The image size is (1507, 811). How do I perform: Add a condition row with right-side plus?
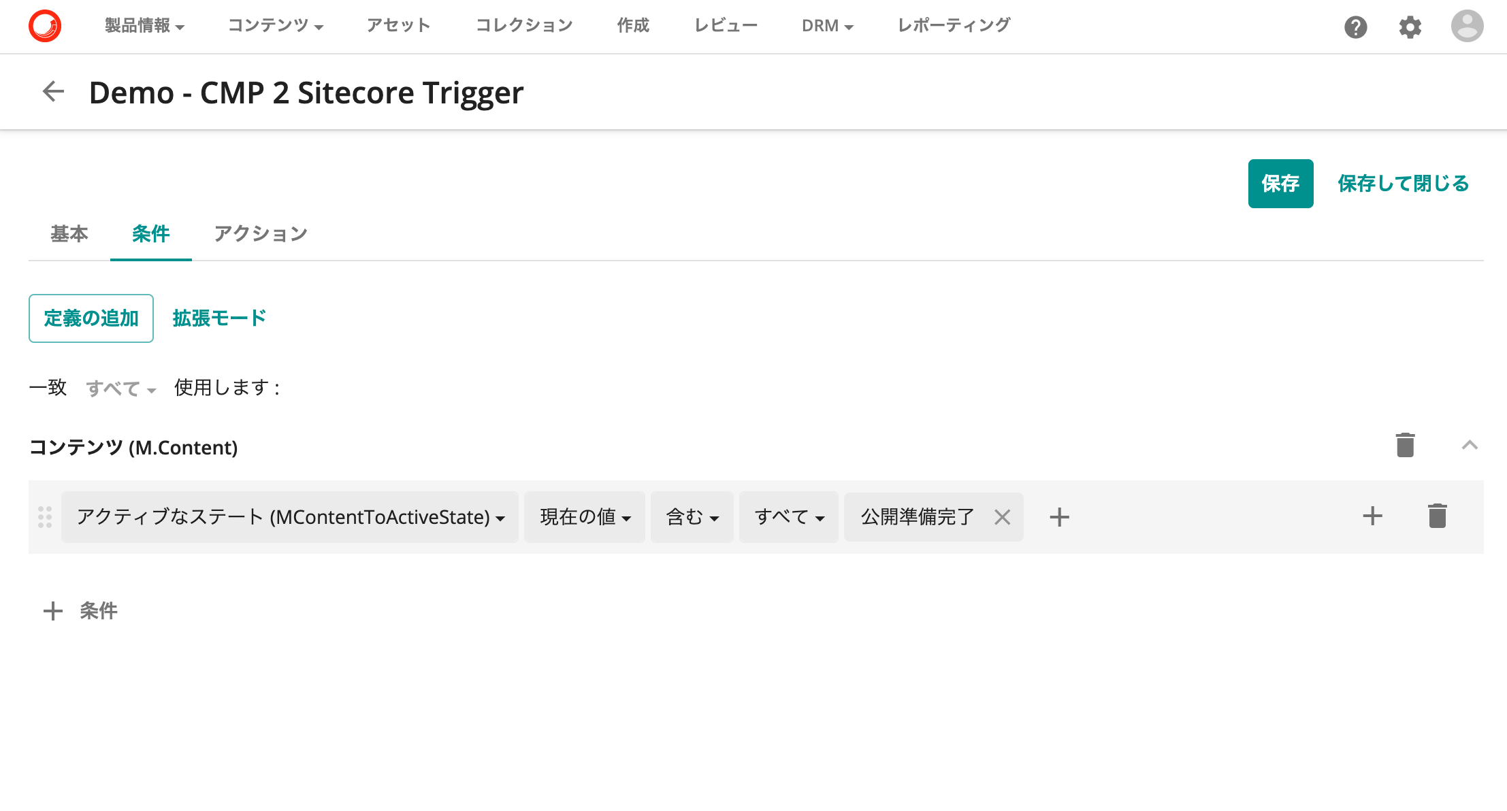[x=1372, y=516]
